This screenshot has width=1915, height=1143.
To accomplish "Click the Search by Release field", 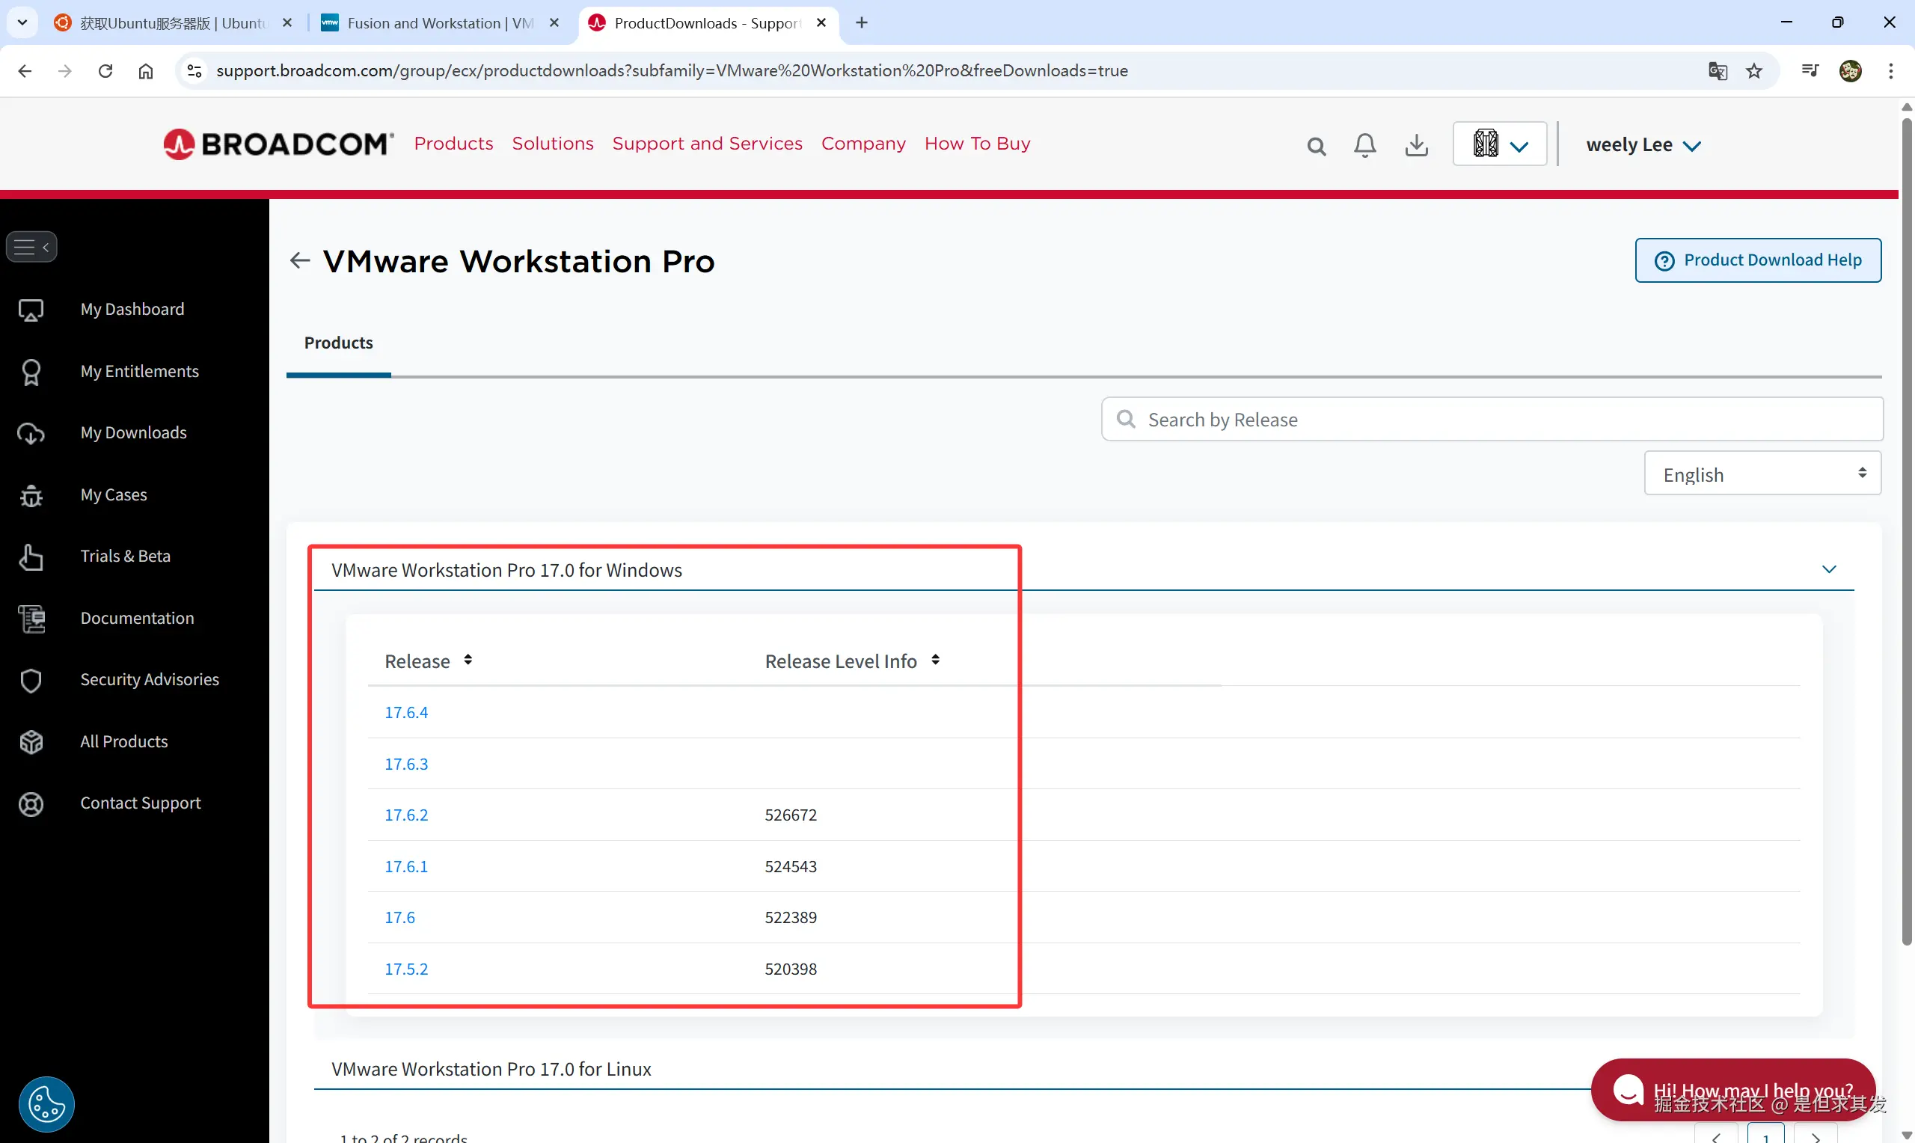I will click(1492, 419).
